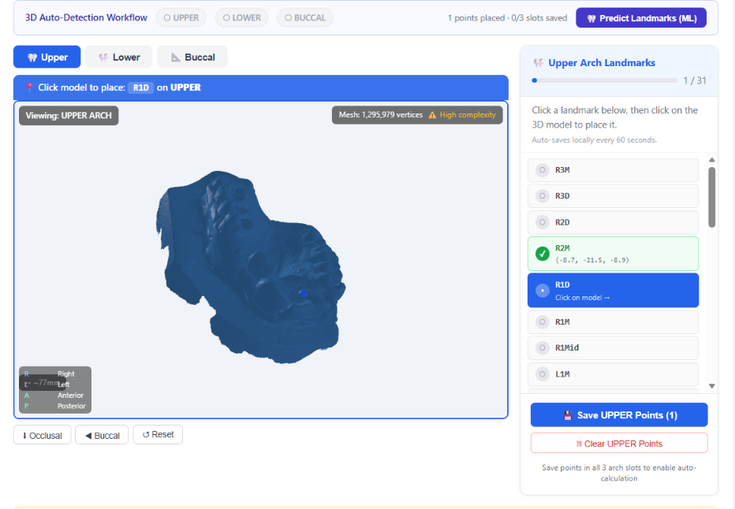Click the landmark list scroll up arrow
The height and width of the screenshot is (509, 735).
pos(711,160)
